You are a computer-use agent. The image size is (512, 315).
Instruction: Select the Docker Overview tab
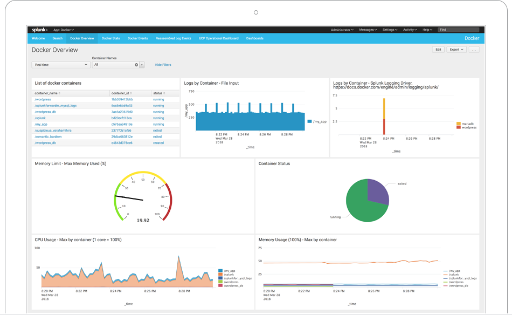[x=82, y=38]
